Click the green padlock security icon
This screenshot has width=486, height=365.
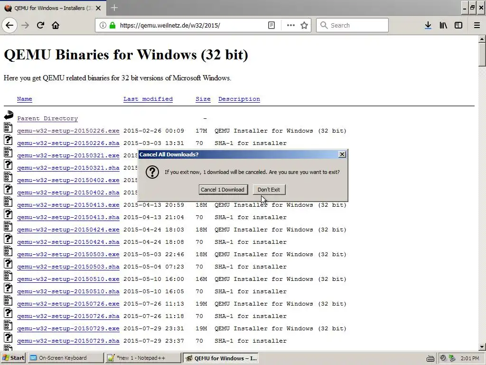pyautogui.click(x=112, y=25)
